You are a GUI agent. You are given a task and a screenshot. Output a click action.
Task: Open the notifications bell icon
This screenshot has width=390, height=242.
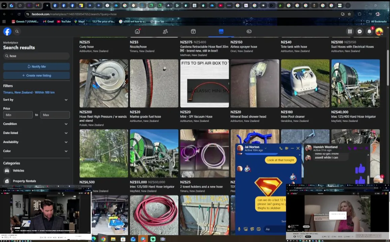[369, 31]
